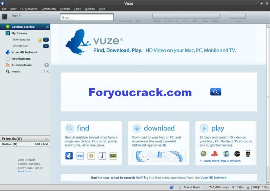The width and height of the screenshot is (270, 191).
Task: Close the Getting Started sidebar entry
Action: click(x=47, y=27)
